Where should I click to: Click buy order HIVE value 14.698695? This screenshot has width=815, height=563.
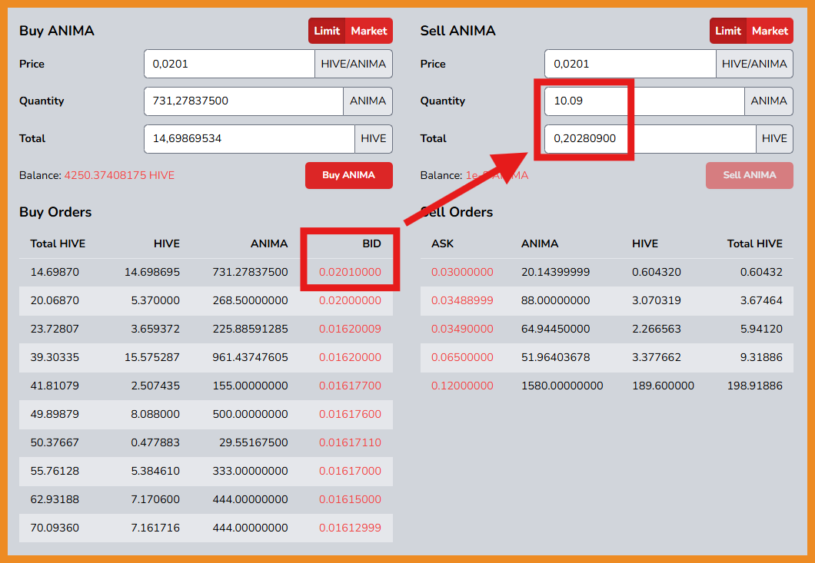[x=152, y=272]
